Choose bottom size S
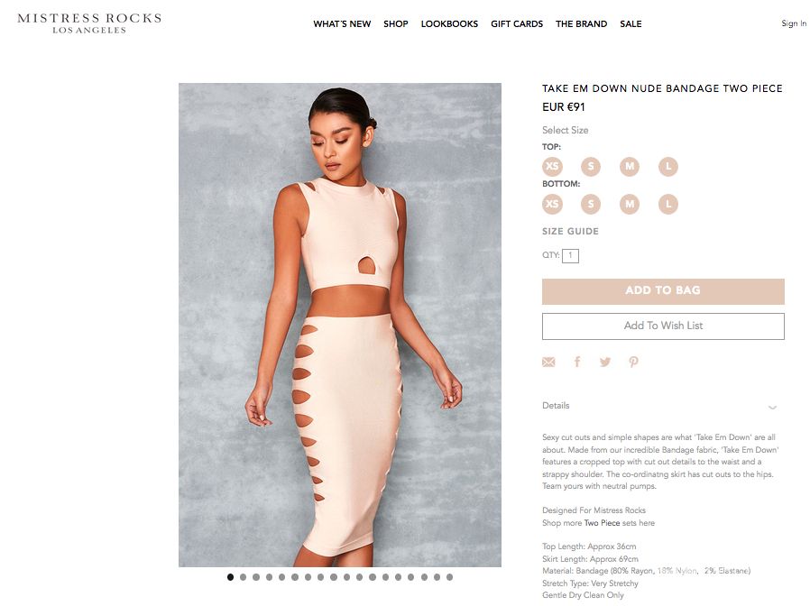810x606 pixels. coord(591,204)
